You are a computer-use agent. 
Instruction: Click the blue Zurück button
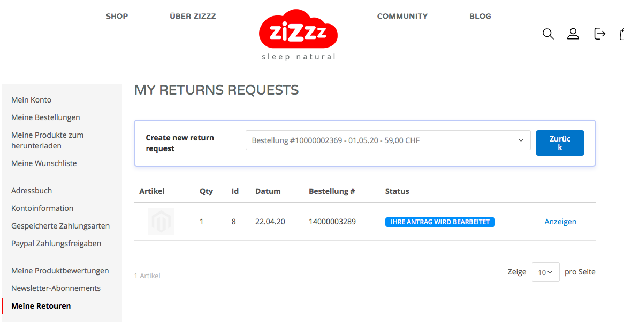tap(560, 143)
